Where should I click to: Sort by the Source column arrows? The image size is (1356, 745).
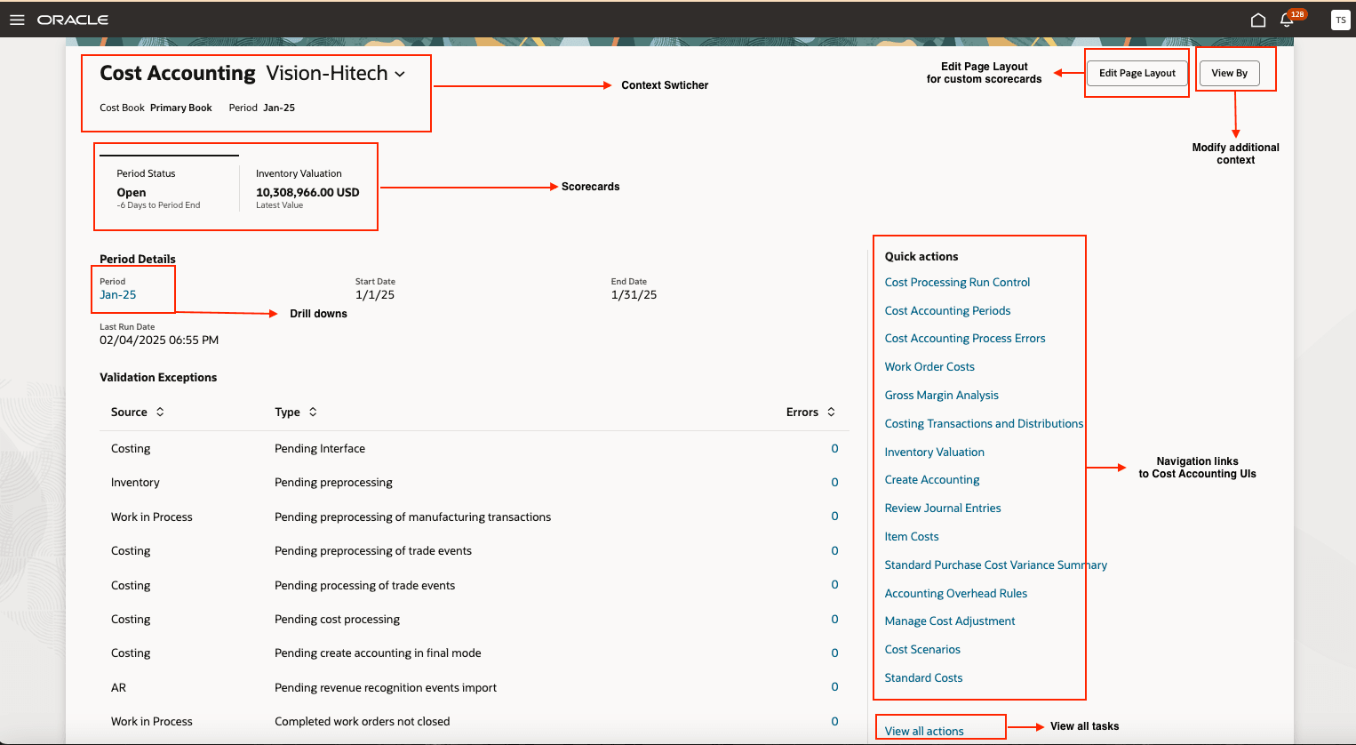click(160, 412)
